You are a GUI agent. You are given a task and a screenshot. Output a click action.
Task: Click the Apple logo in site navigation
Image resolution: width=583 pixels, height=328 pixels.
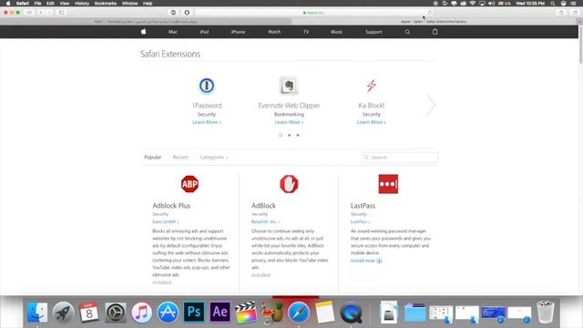144,32
